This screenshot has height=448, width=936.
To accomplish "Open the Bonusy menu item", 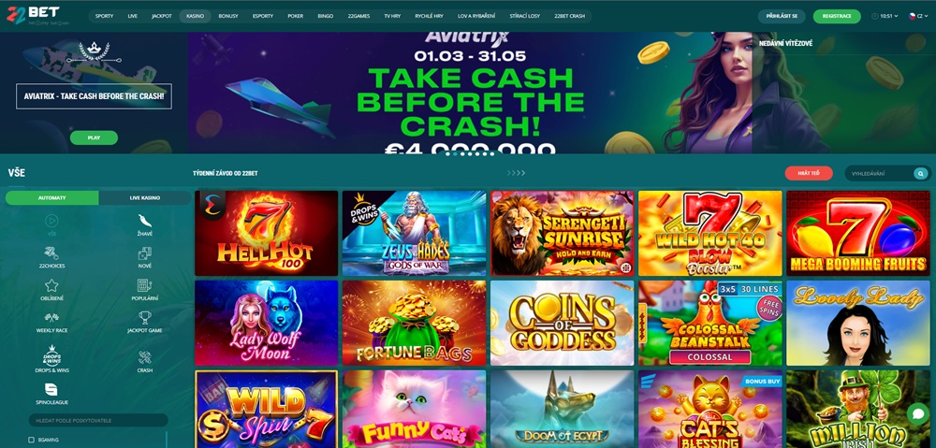I will click(227, 16).
